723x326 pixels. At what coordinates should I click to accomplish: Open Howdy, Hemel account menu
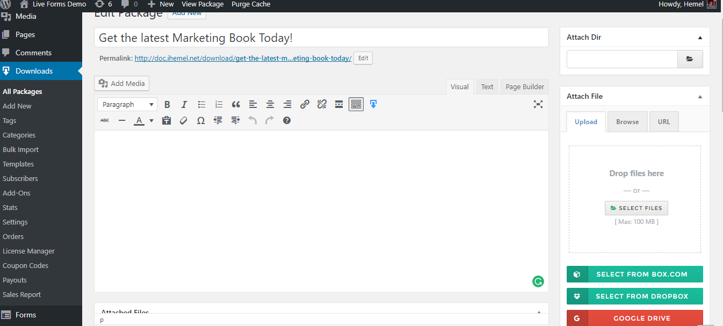click(x=688, y=4)
